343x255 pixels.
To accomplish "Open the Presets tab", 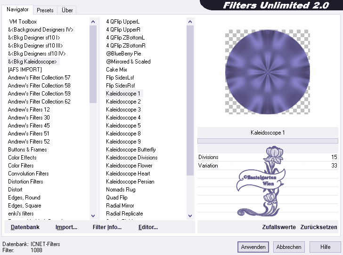I will pos(45,10).
